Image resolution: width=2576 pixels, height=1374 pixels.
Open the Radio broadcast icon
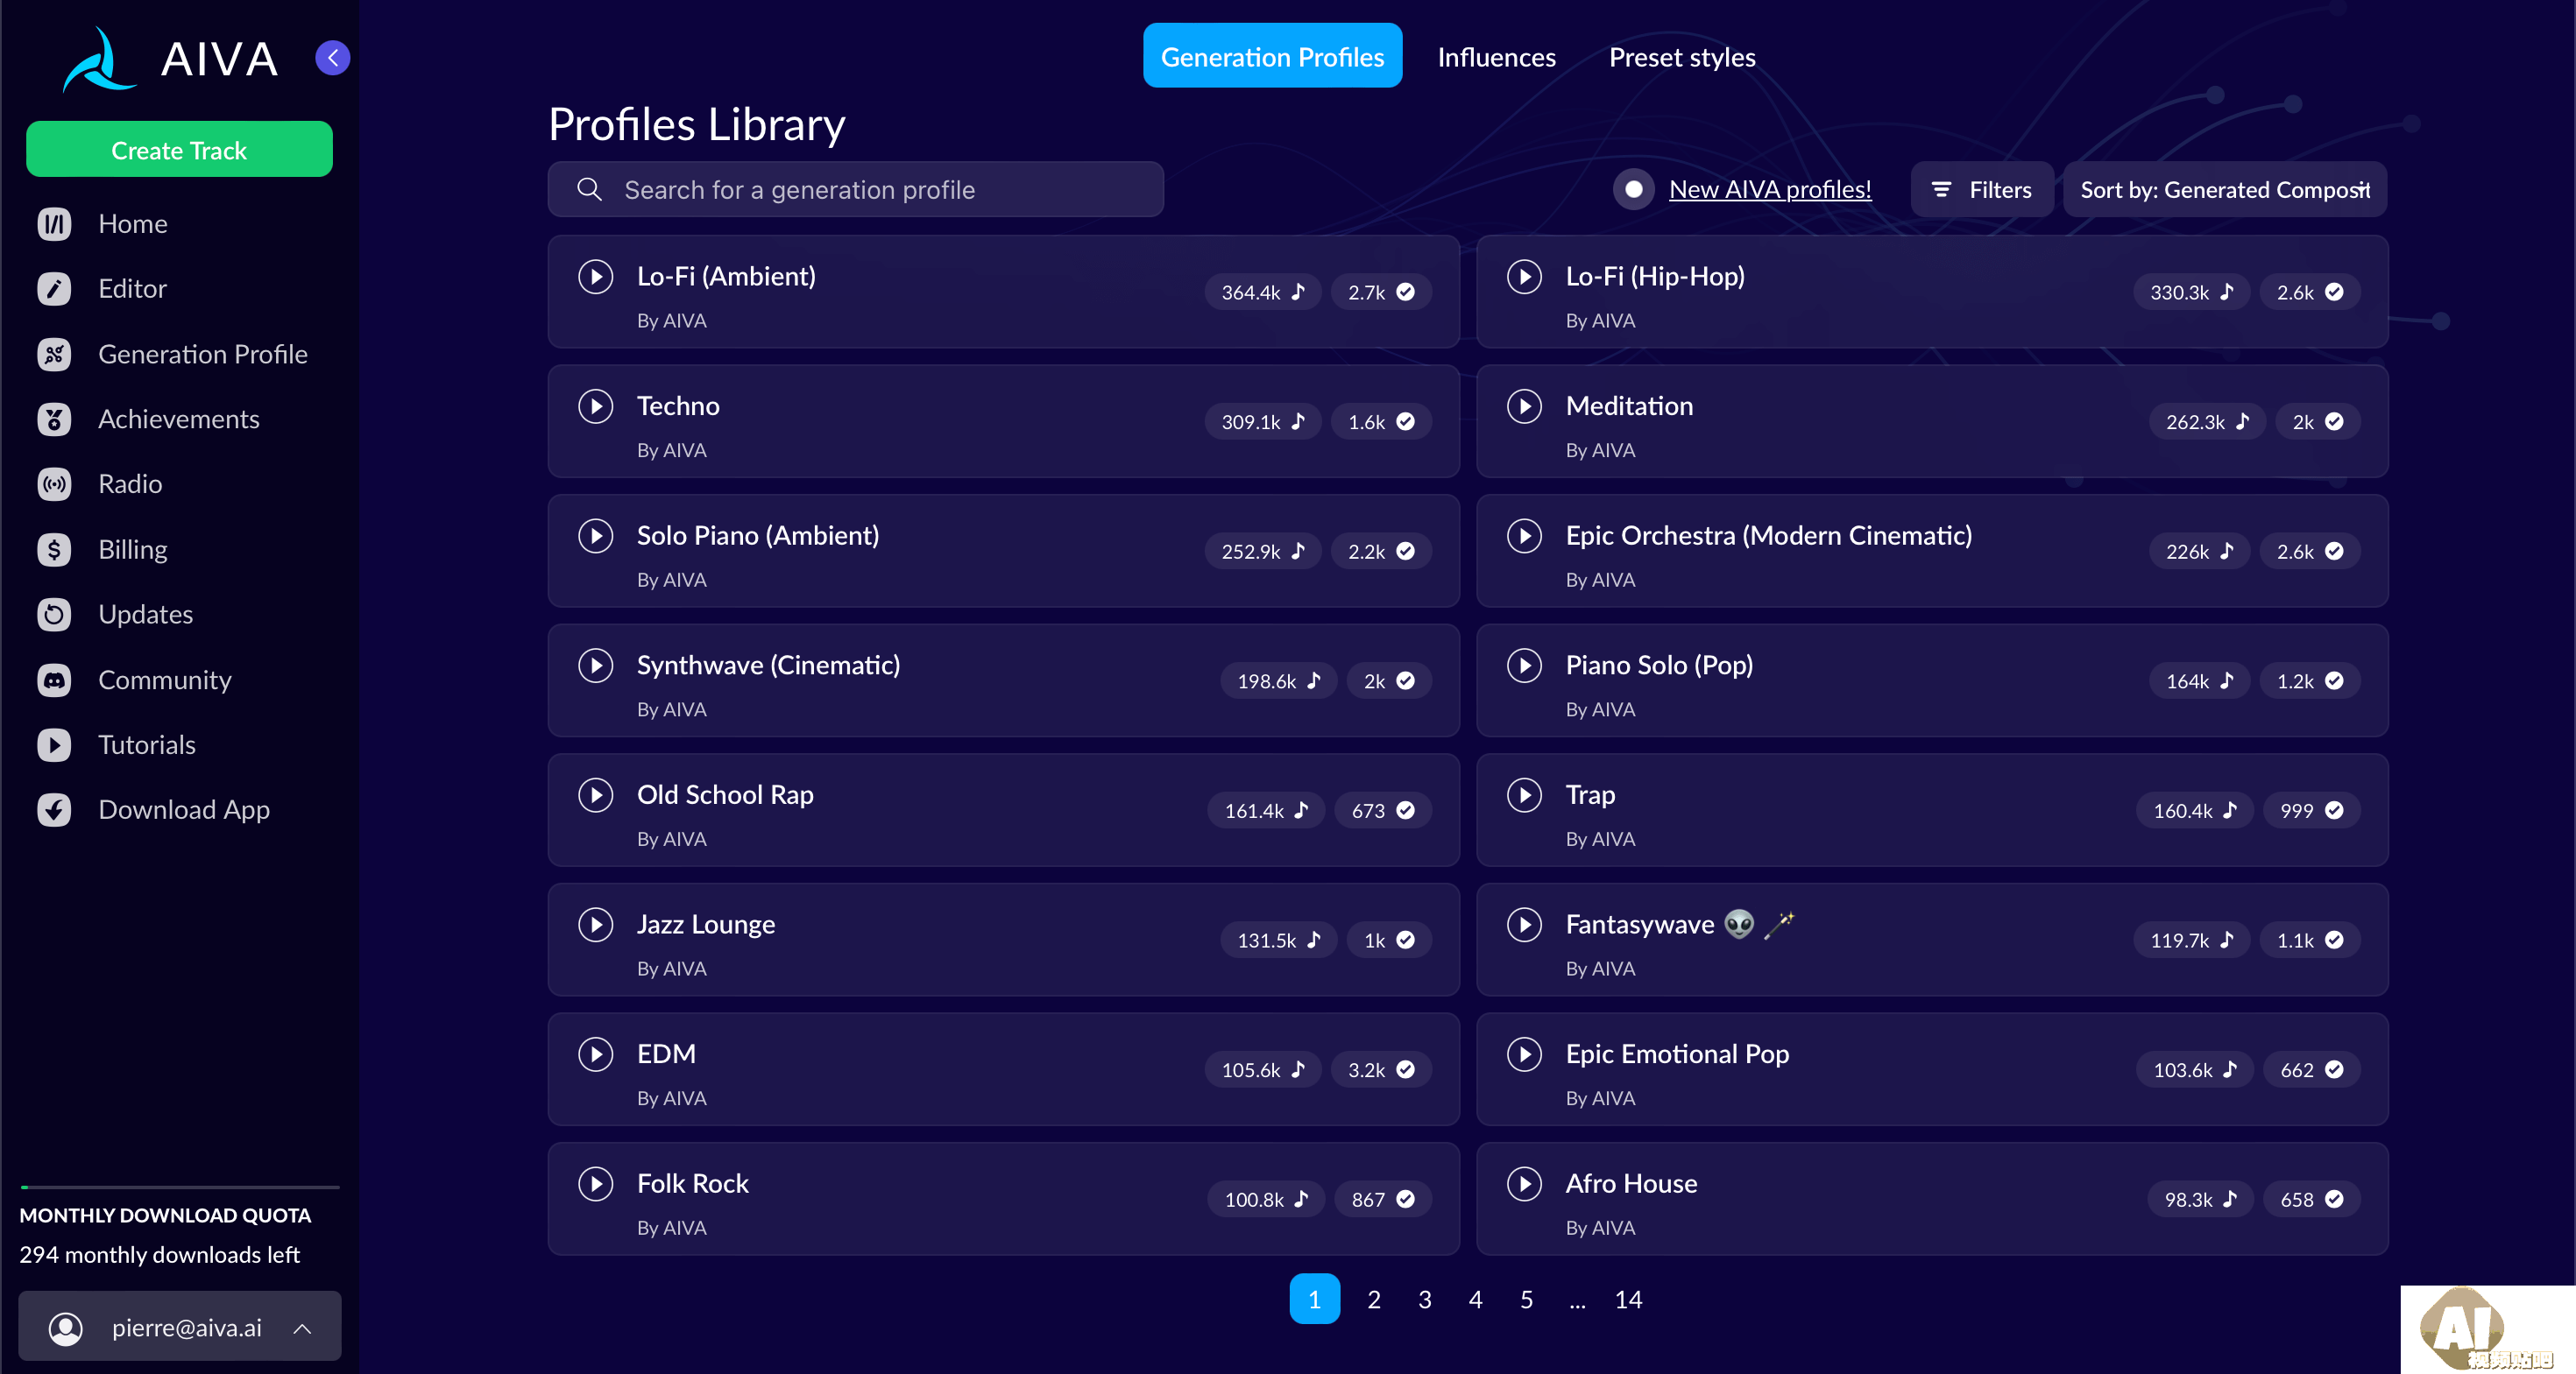54,483
